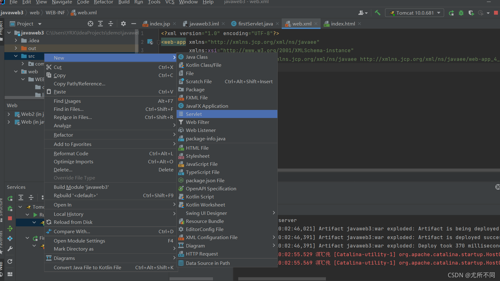This screenshot has height=281, width=500.
Task: Select Find Usages in context menu
Action: pos(111,101)
